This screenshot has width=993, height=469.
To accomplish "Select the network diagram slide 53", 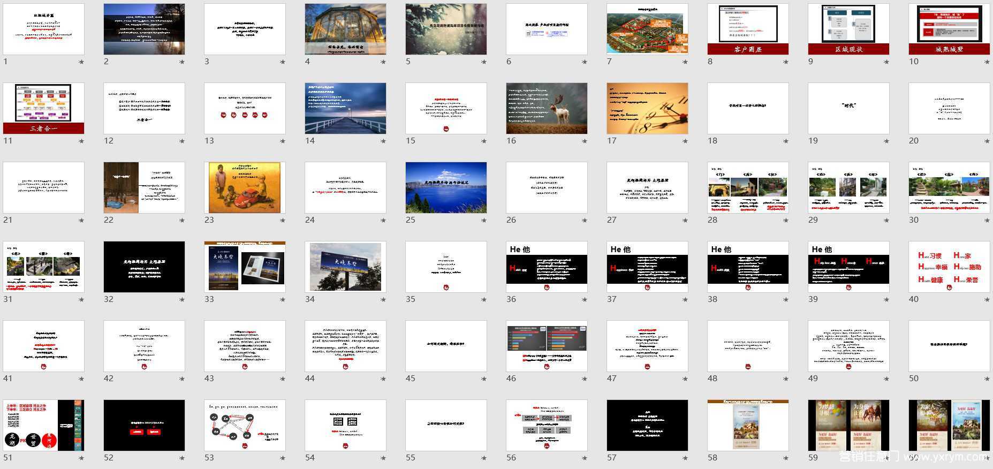I will pyautogui.click(x=245, y=425).
